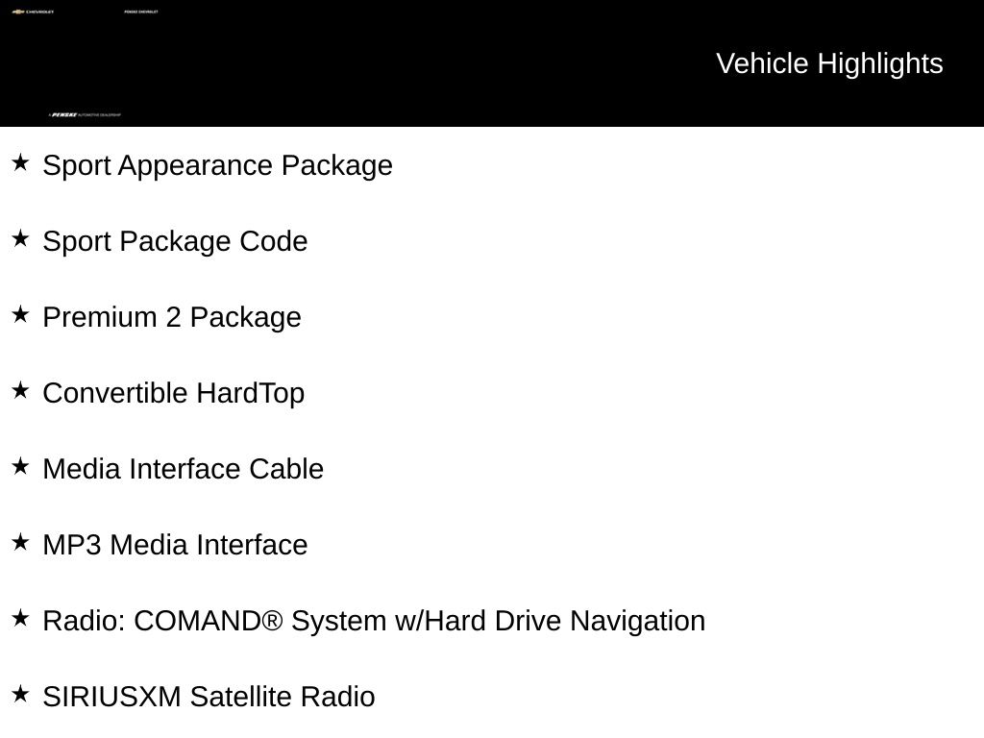Select the Sport Appearance Package text
984x738 pixels.
(218, 165)
